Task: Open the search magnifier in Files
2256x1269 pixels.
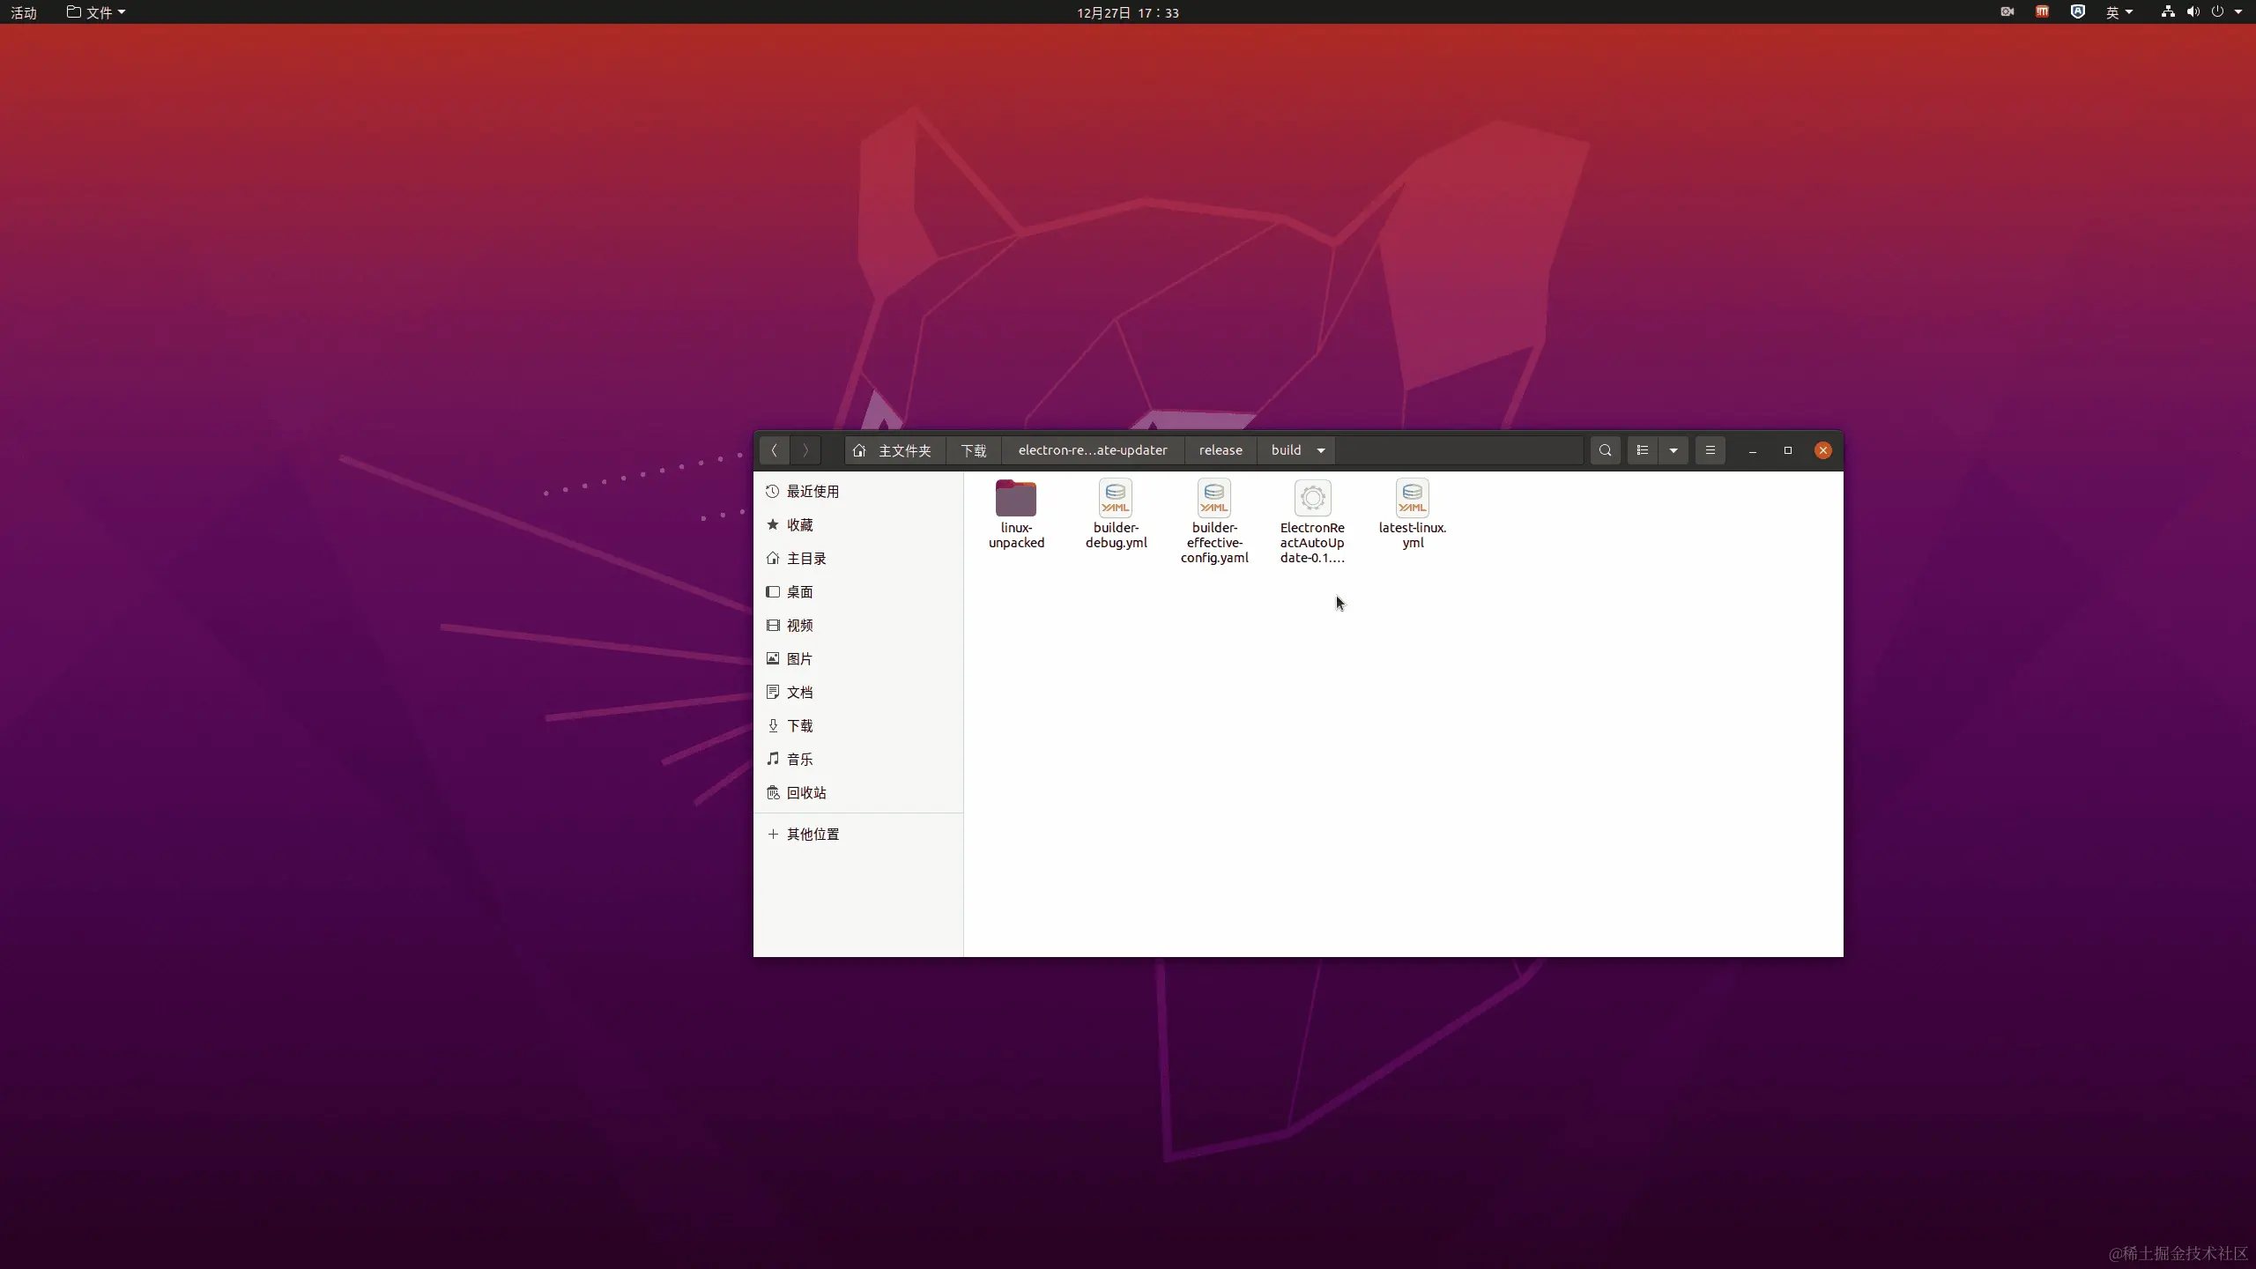Action: point(1606,450)
